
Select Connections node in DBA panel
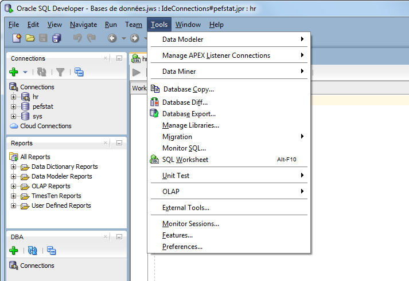pos(37,266)
